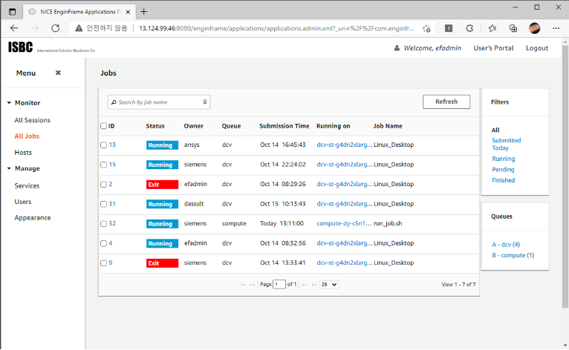Open All Sessions in the menu
This screenshot has height=350, width=569.
tap(32, 120)
